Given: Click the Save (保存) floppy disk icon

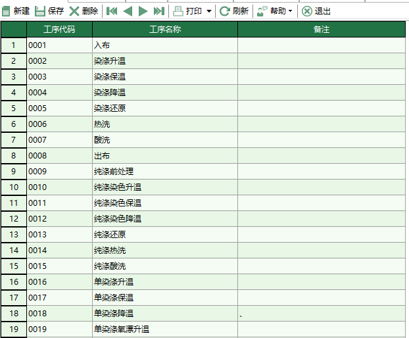Looking at the screenshot, I should (40, 11).
